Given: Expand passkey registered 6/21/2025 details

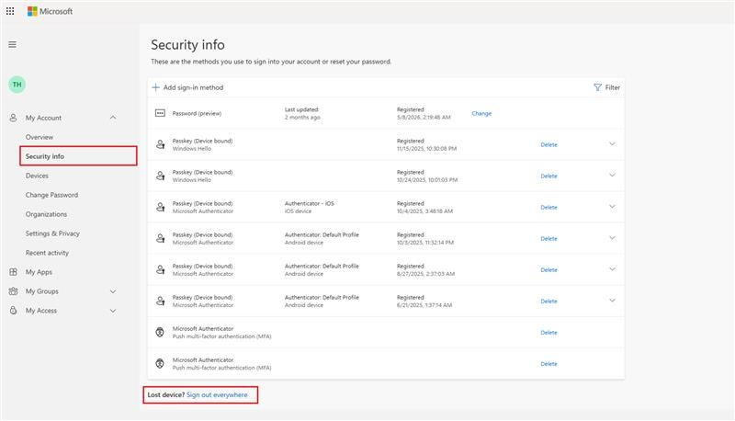Looking at the screenshot, I should (612, 301).
